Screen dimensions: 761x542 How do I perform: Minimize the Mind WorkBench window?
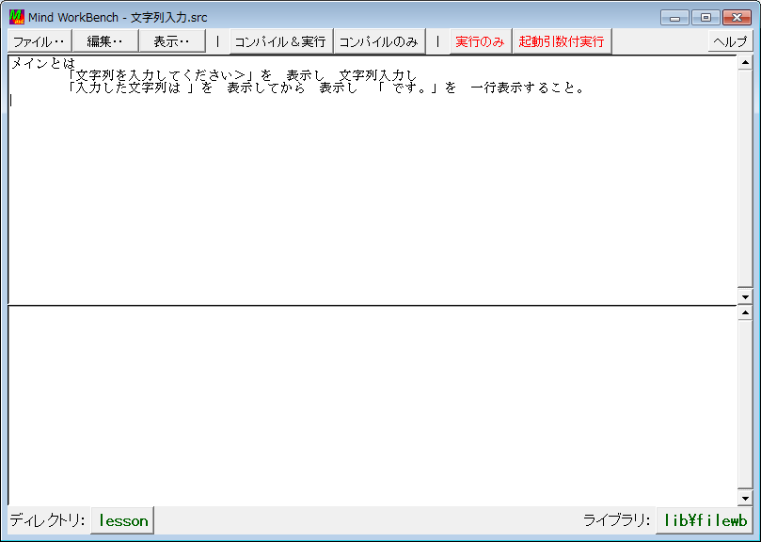pyautogui.click(x=674, y=18)
